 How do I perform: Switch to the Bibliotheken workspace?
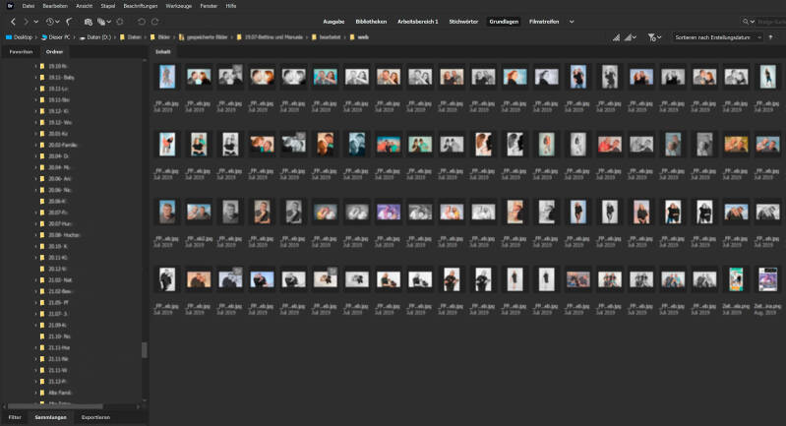tap(371, 22)
